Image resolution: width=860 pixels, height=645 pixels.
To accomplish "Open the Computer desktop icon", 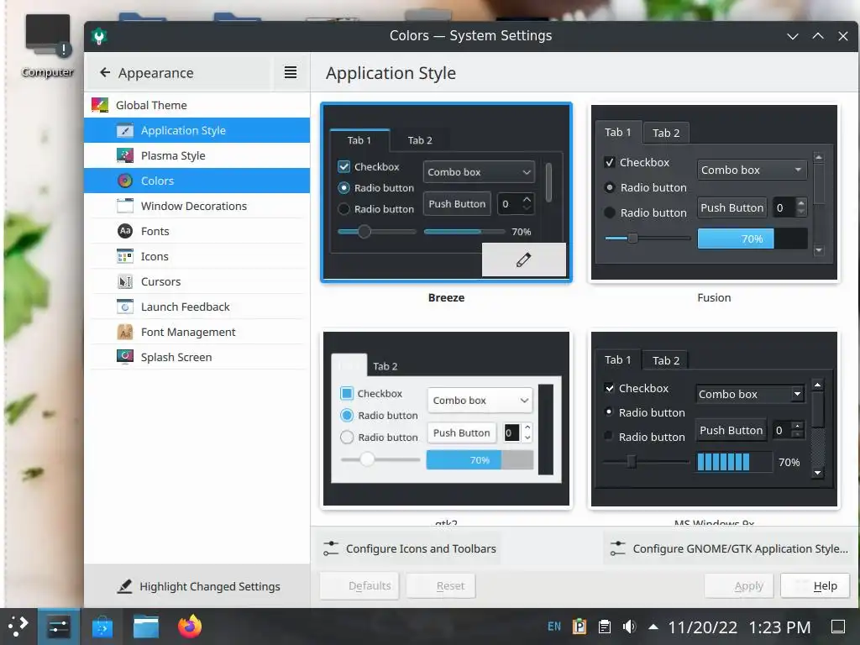I will coord(48,47).
